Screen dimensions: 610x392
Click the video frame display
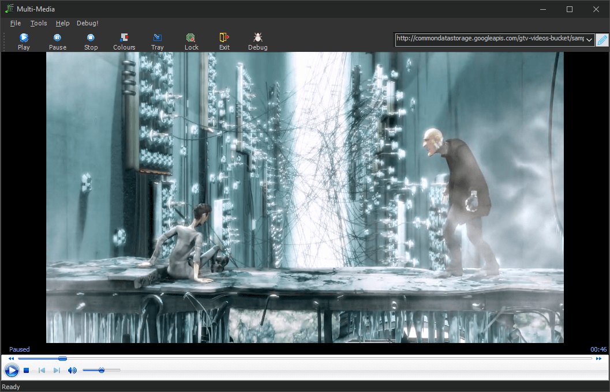[305, 197]
